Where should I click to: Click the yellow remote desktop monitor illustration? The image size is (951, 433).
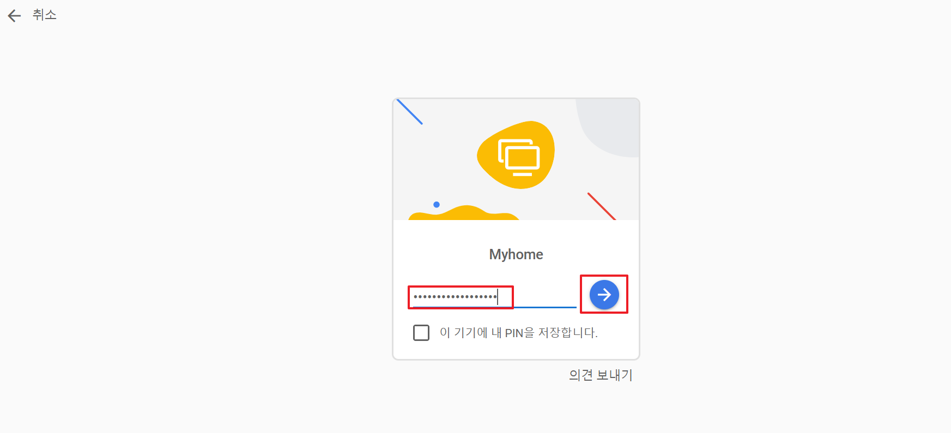pyautogui.click(x=516, y=155)
